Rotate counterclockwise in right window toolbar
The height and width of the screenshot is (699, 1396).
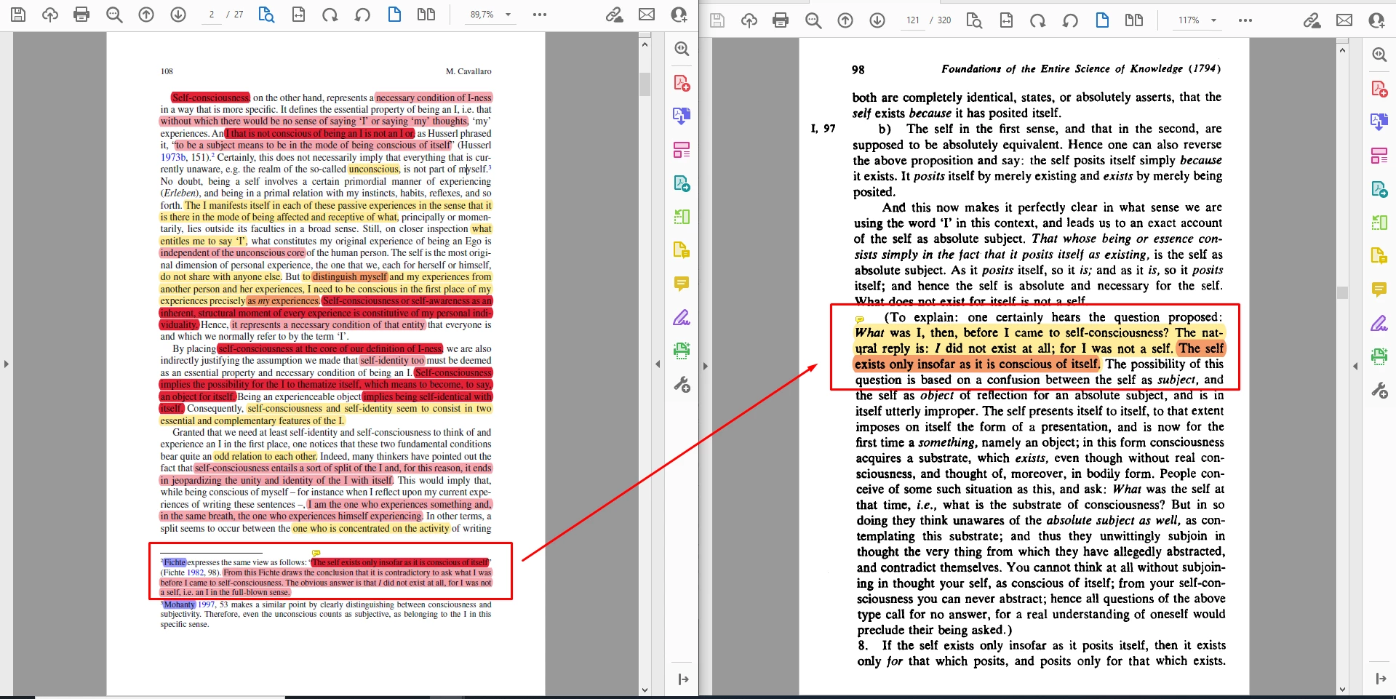click(1070, 20)
